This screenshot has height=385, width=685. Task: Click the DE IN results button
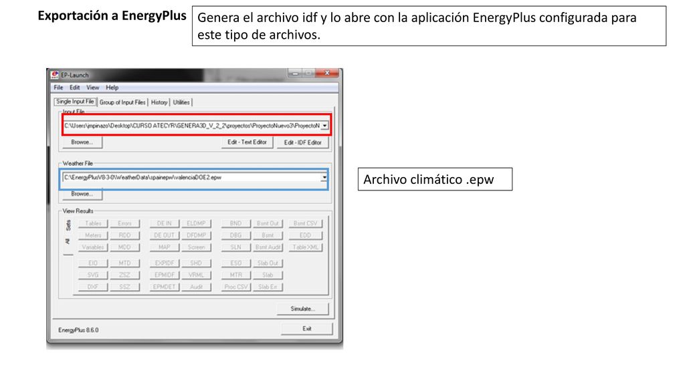coord(165,223)
